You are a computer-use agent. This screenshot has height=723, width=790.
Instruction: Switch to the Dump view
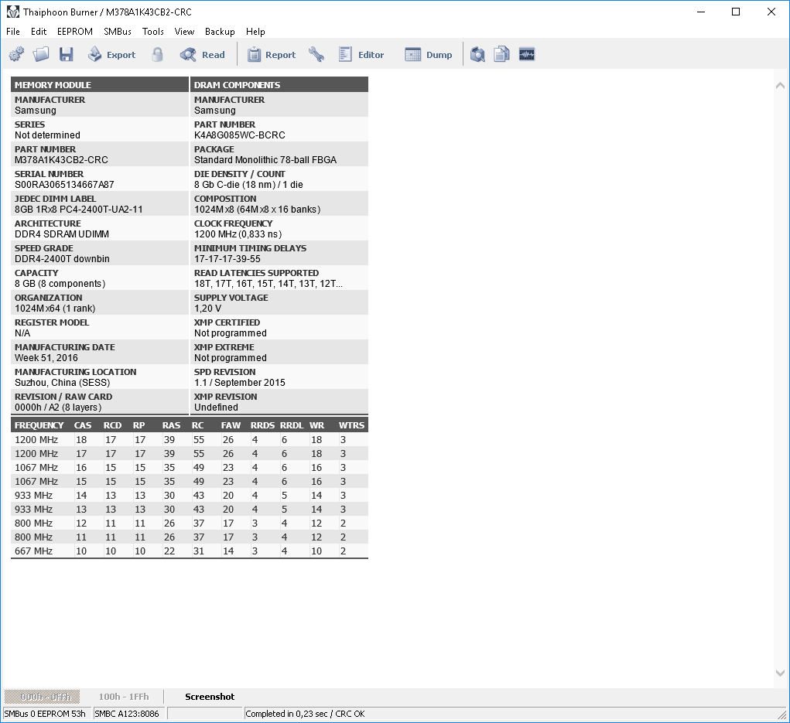(x=428, y=54)
